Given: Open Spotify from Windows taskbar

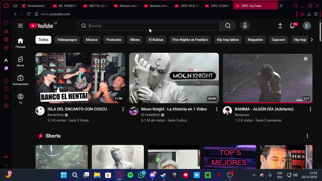Looking at the screenshot, I should pyautogui.click(x=130, y=175).
